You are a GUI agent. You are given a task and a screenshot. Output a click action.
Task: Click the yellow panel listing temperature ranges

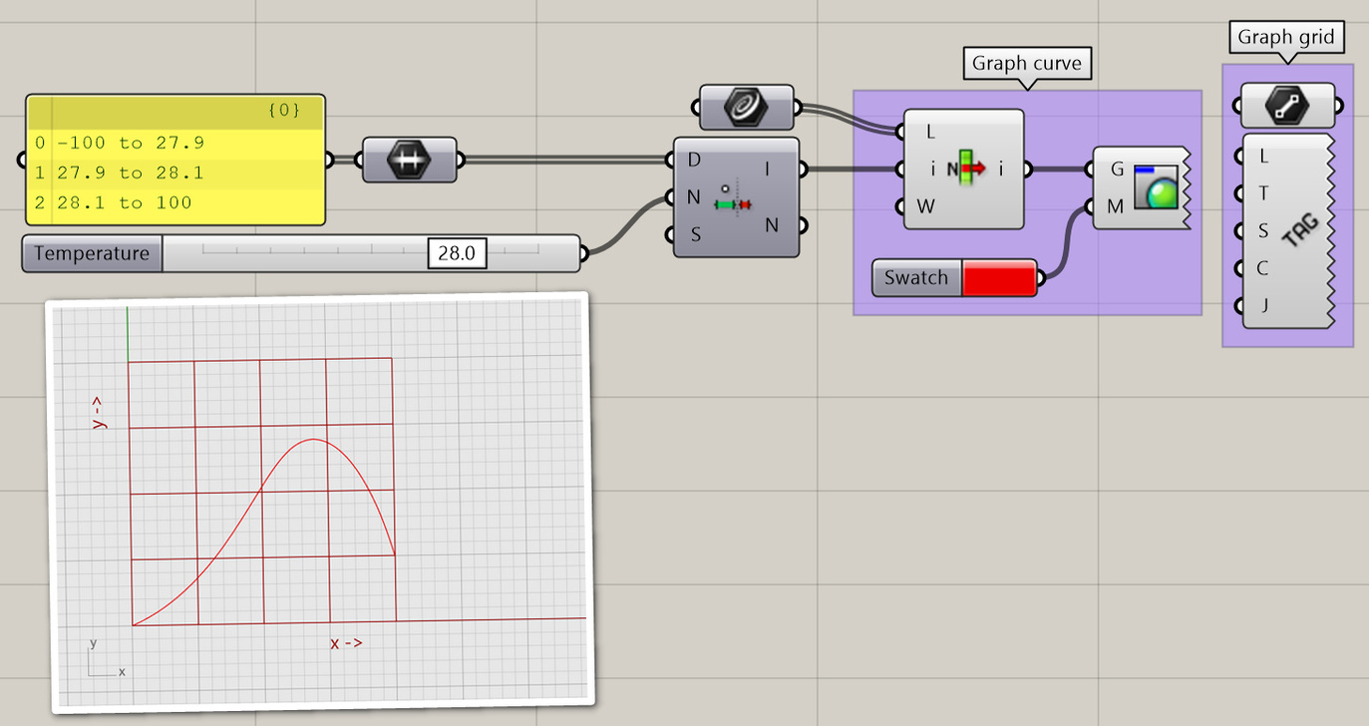click(174, 173)
